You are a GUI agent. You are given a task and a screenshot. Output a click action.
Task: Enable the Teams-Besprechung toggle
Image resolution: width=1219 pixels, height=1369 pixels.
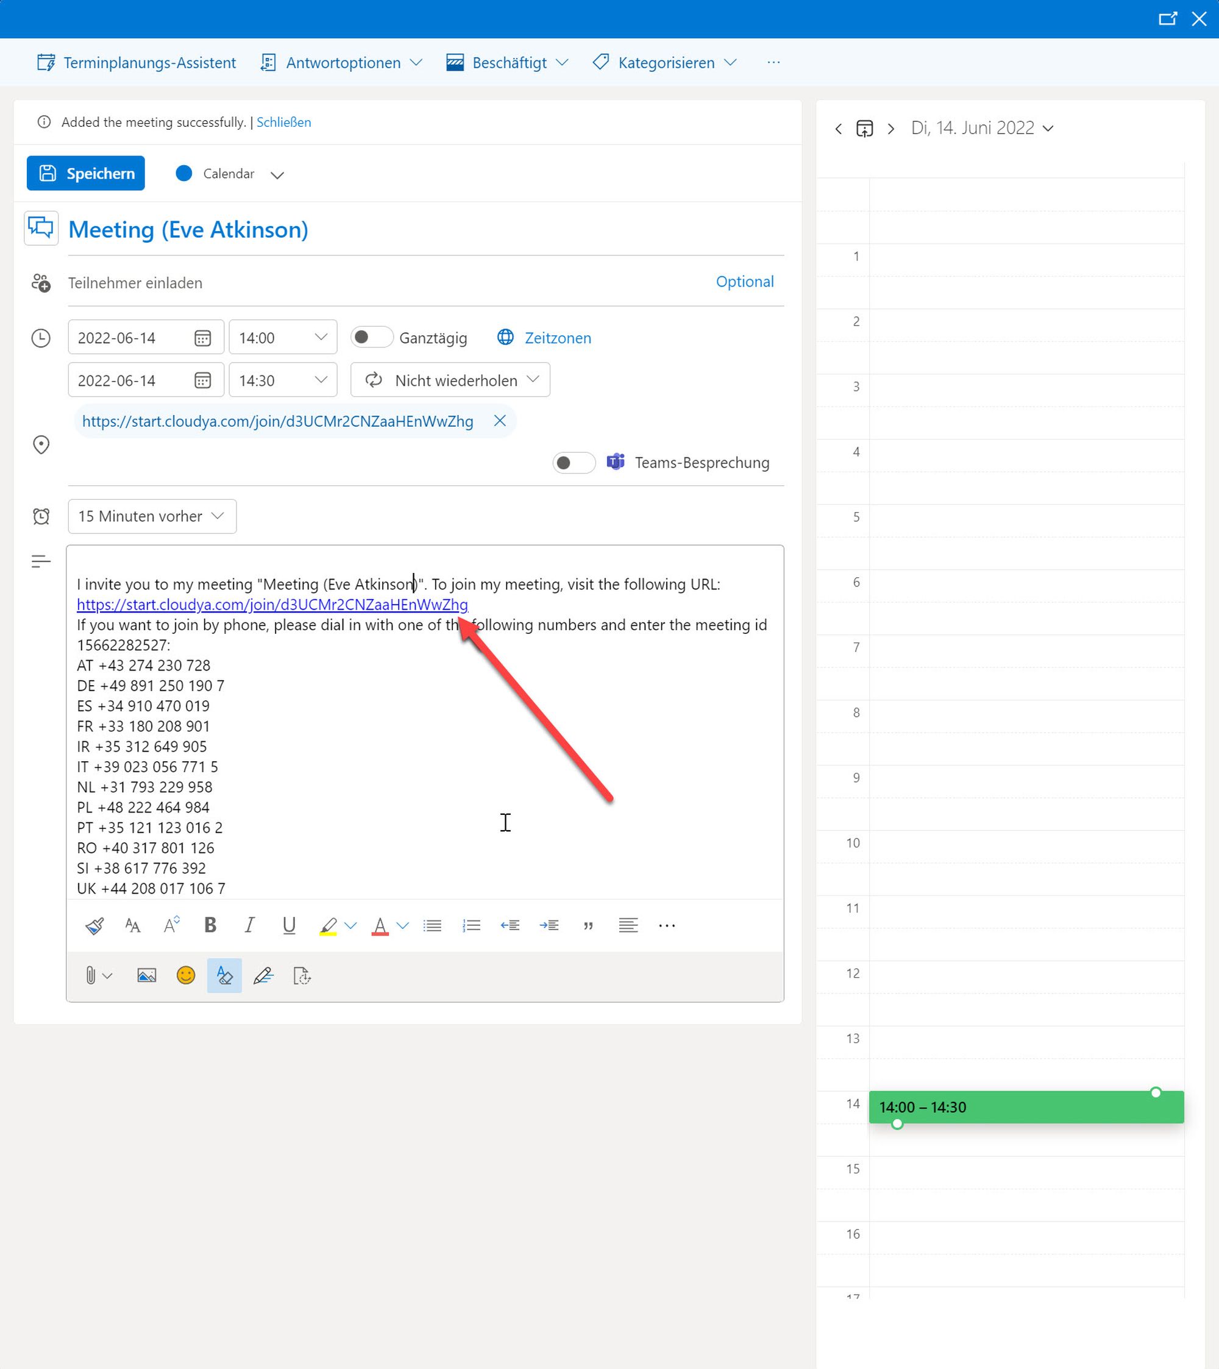[574, 462]
